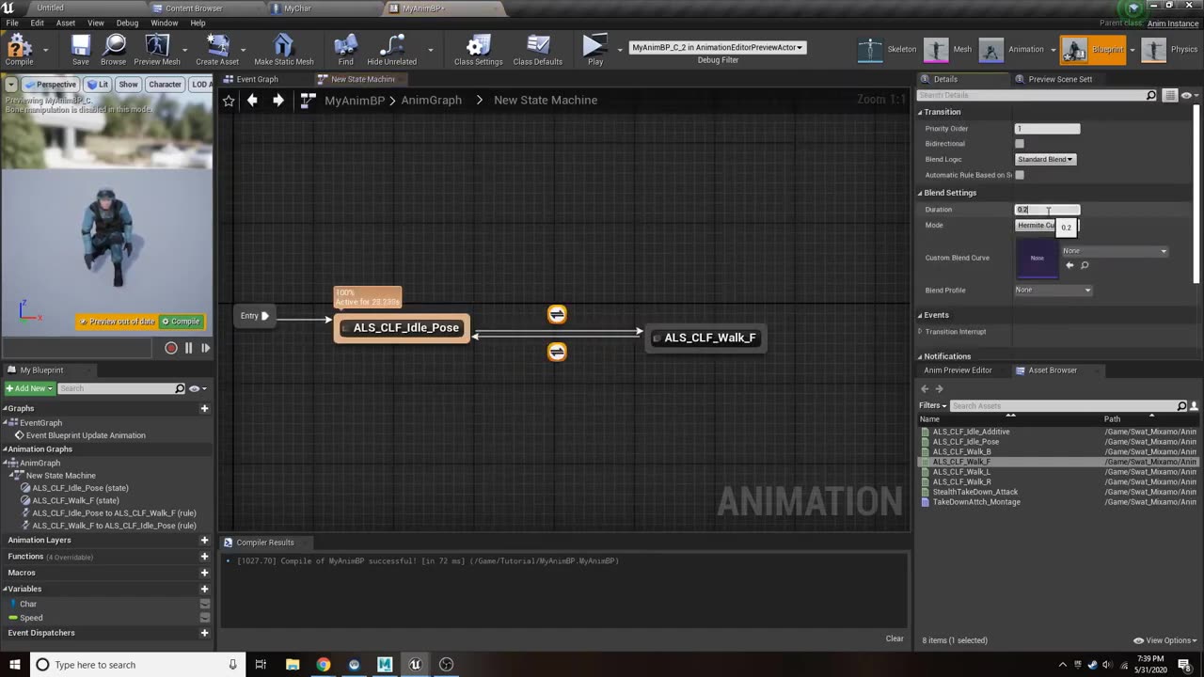Open the Asset menu
This screenshot has width=1204, height=677.
pos(66,23)
